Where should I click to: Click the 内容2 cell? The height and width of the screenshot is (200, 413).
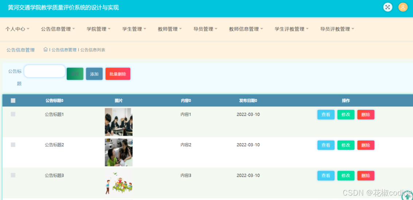(x=186, y=145)
